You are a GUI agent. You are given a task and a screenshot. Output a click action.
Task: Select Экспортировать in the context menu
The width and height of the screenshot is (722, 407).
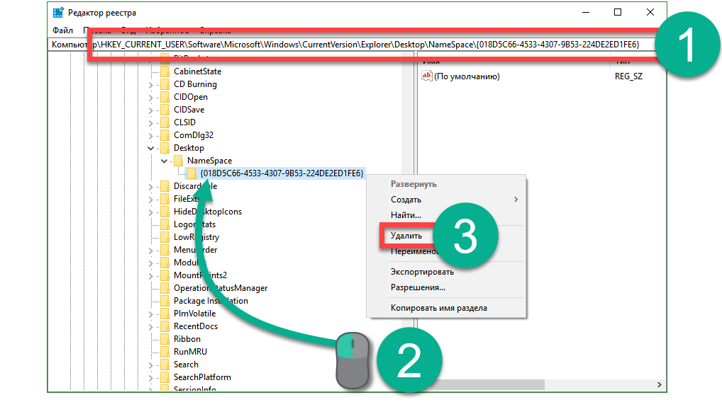coord(422,272)
